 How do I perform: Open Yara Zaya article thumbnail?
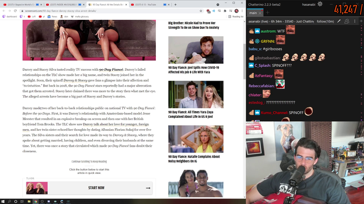tap(196, 95)
